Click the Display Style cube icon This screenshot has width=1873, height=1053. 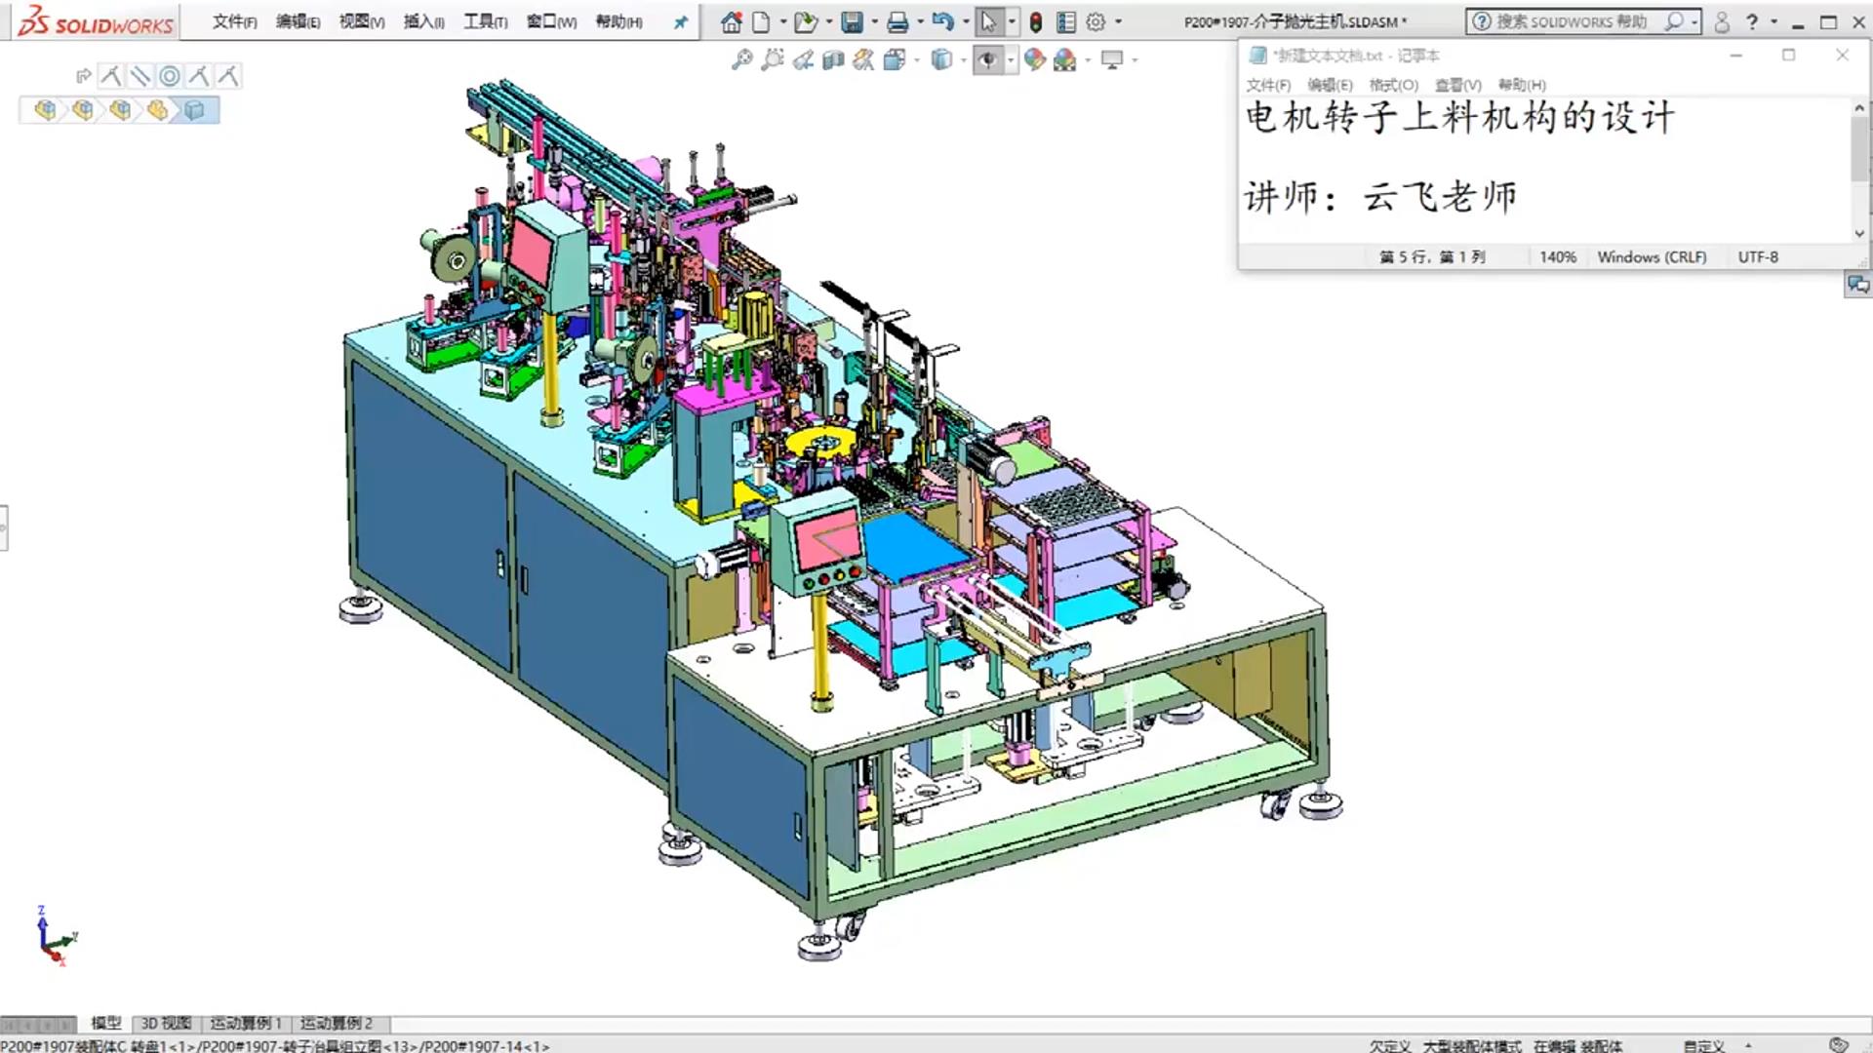pos(941,60)
